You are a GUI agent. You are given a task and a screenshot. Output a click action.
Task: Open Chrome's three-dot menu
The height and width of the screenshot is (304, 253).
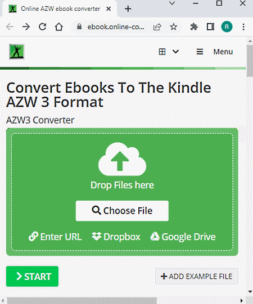[x=243, y=27]
